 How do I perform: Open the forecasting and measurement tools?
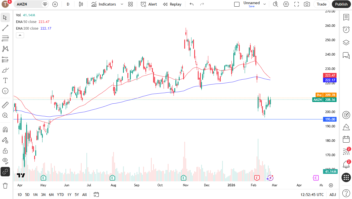point(5,59)
